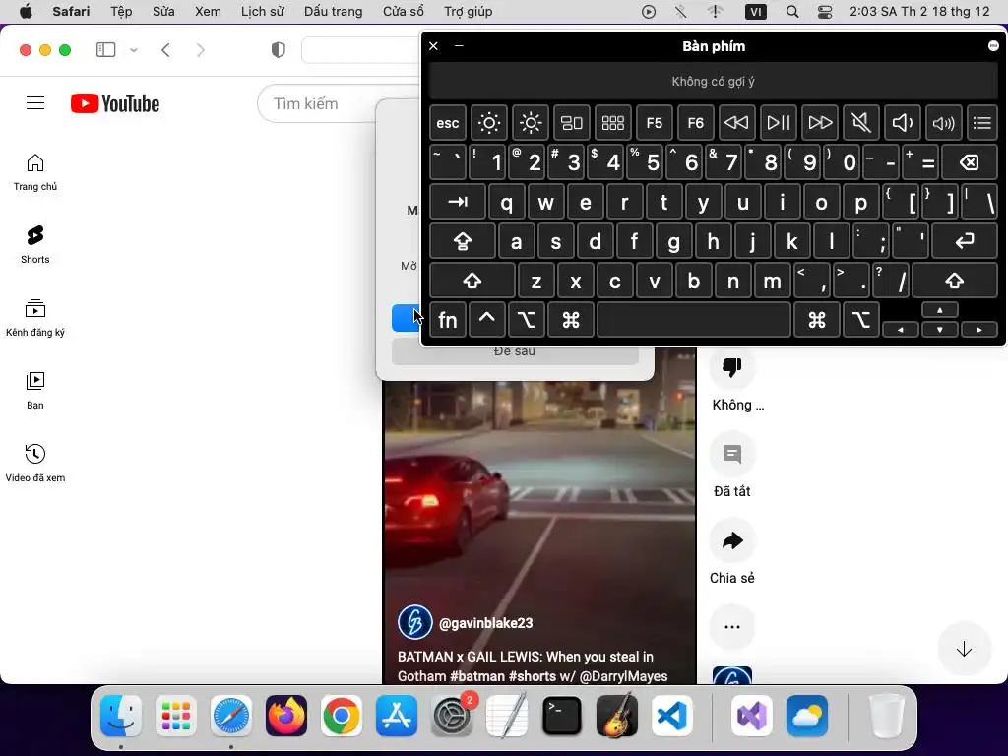Screen dimensions: 1008x756
Task: Open @gavinblake23 channel avatar
Action: (414, 622)
